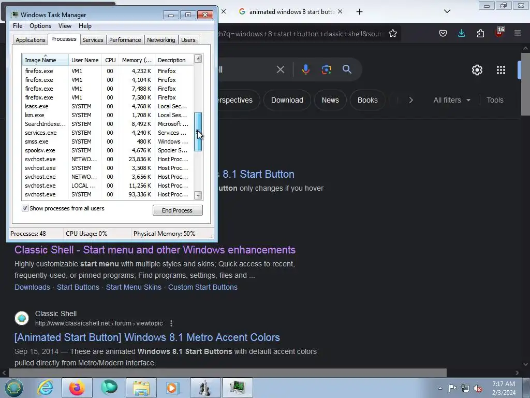This screenshot has width=530, height=398.
Task: Click the browser page horizontal scrollbar
Action: point(228,373)
